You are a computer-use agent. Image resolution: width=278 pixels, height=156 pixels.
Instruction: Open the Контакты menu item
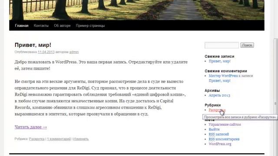tap(41, 26)
